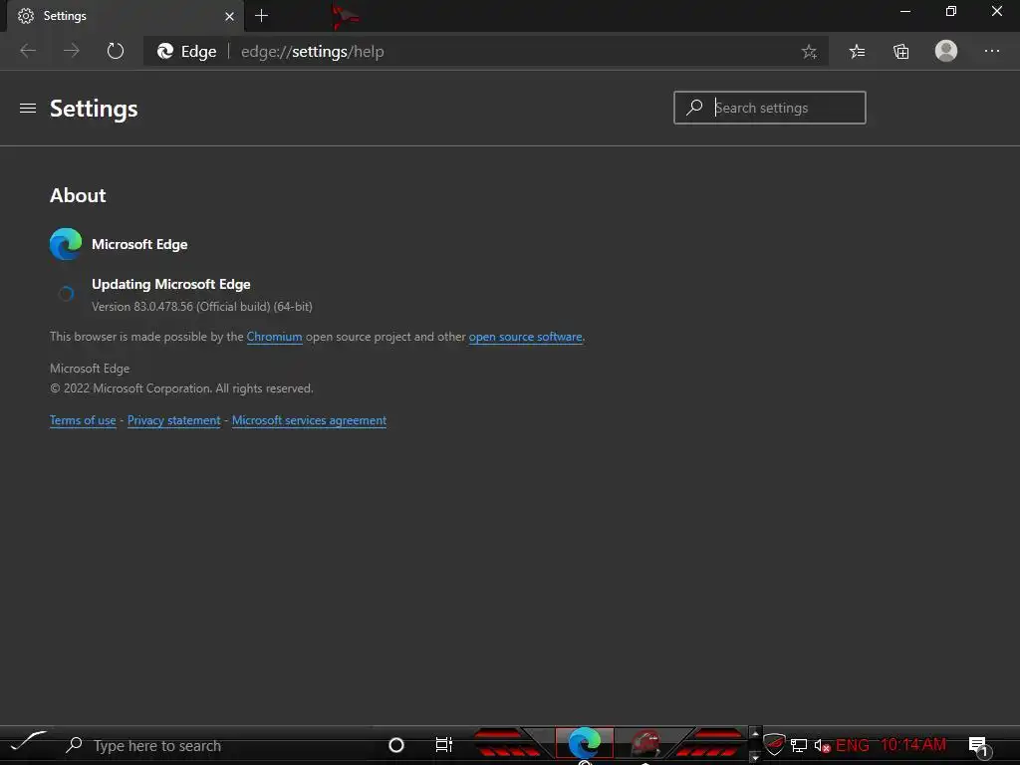Click the Edge logo in address bar
Screen dimensions: 1020x765
pyautogui.click(x=165, y=51)
